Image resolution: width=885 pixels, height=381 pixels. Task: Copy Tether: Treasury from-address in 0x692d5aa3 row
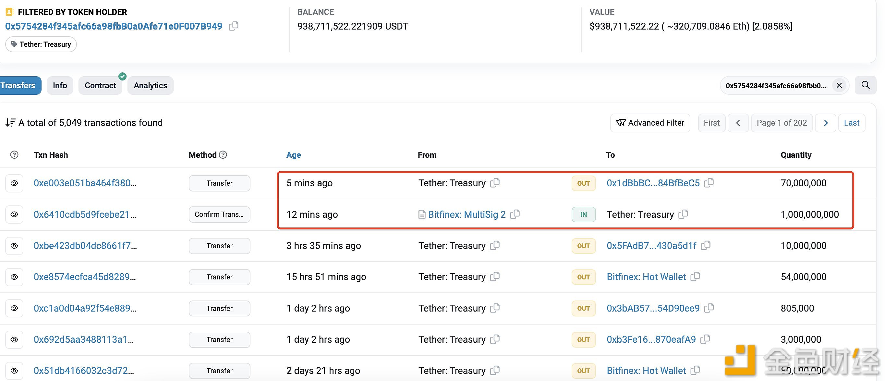point(495,339)
